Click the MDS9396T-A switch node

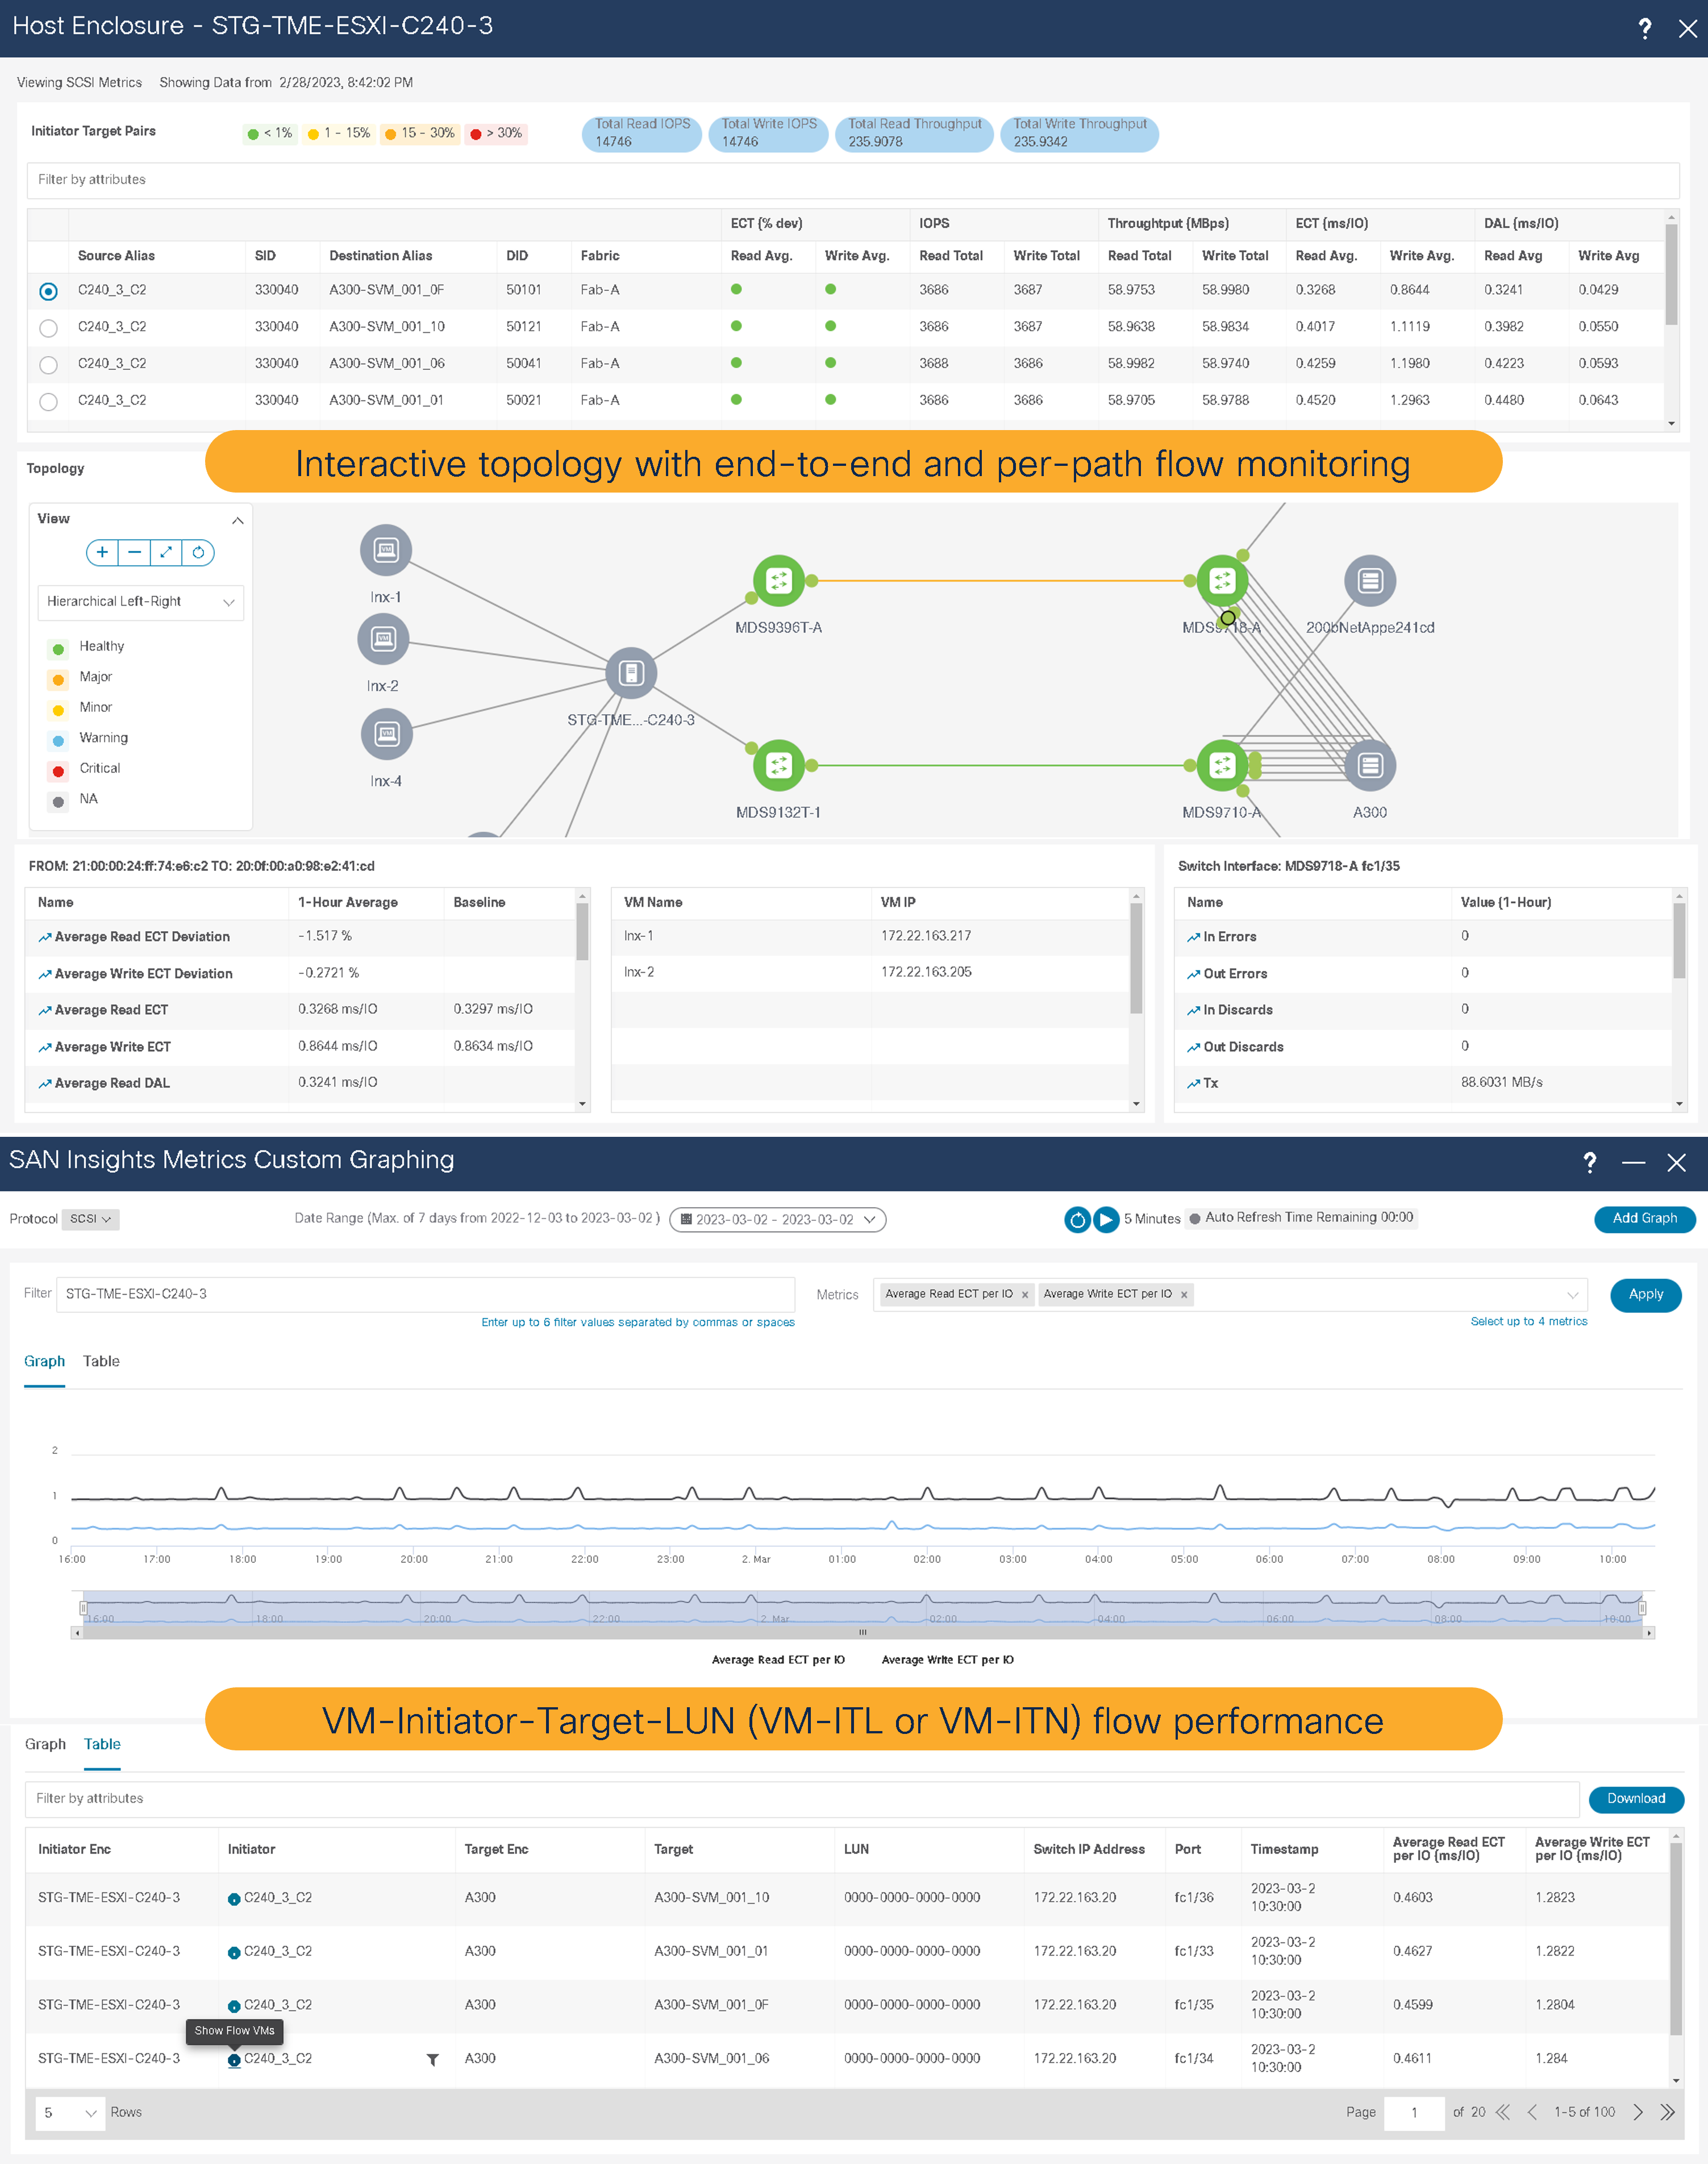778,581
